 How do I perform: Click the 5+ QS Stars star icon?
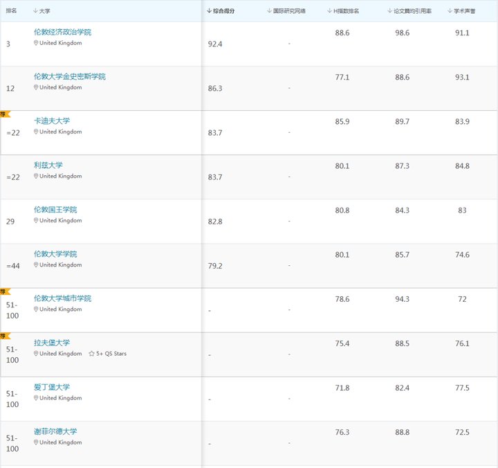tap(92, 354)
